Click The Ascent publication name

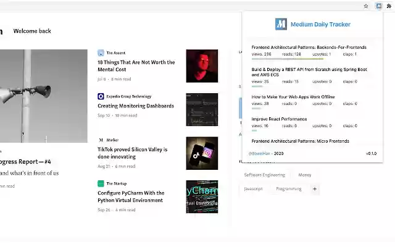pyautogui.click(x=115, y=53)
